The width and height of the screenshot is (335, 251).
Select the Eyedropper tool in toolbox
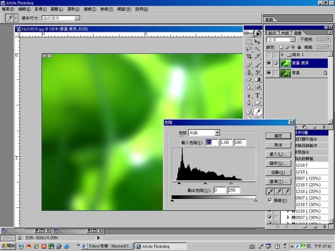click(257, 112)
